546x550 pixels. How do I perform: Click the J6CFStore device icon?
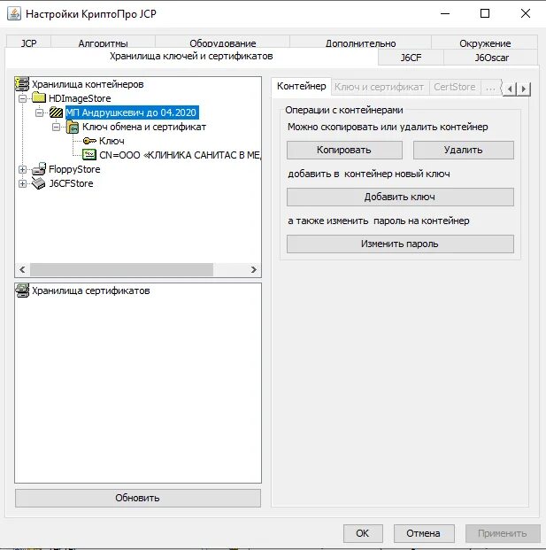39,183
